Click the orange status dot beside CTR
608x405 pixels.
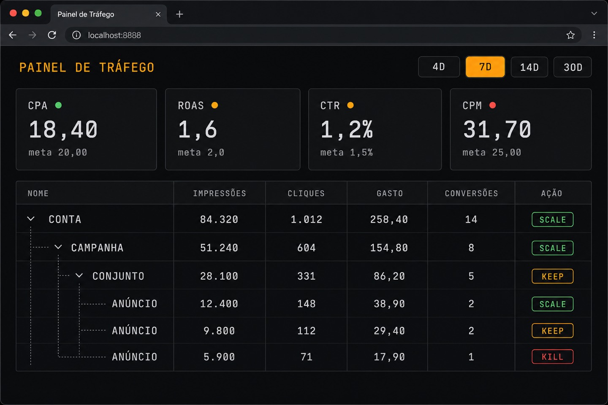(x=350, y=105)
